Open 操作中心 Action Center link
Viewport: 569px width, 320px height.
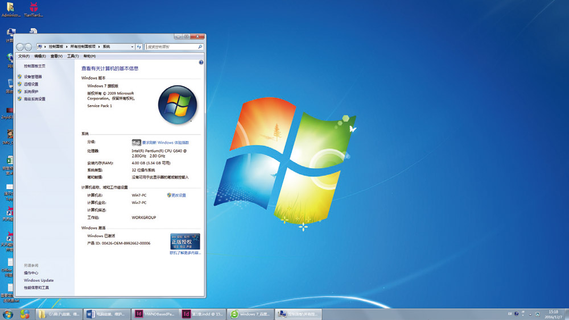pos(31,273)
